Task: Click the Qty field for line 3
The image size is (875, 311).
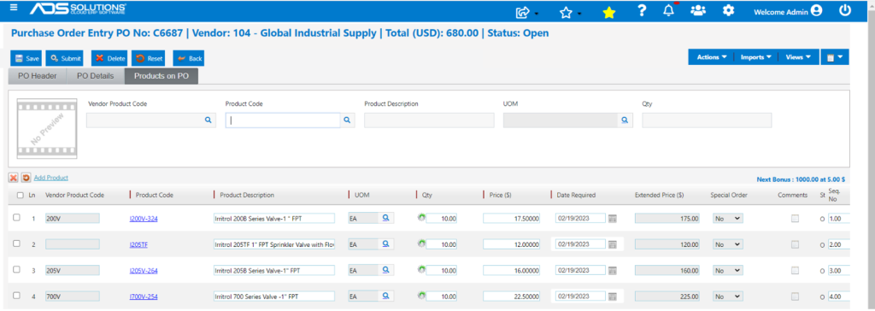Action: [x=442, y=270]
